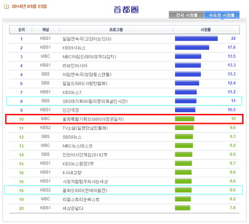Select program 러브인아시아

[x=75, y=66]
